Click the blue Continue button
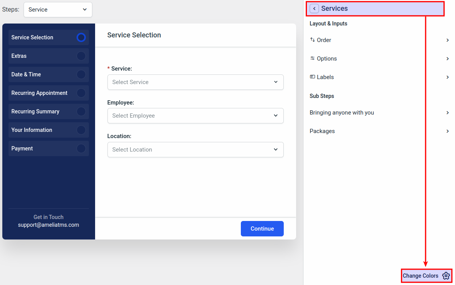The height and width of the screenshot is (285, 455). pyautogui.click(x=262, y=229)
